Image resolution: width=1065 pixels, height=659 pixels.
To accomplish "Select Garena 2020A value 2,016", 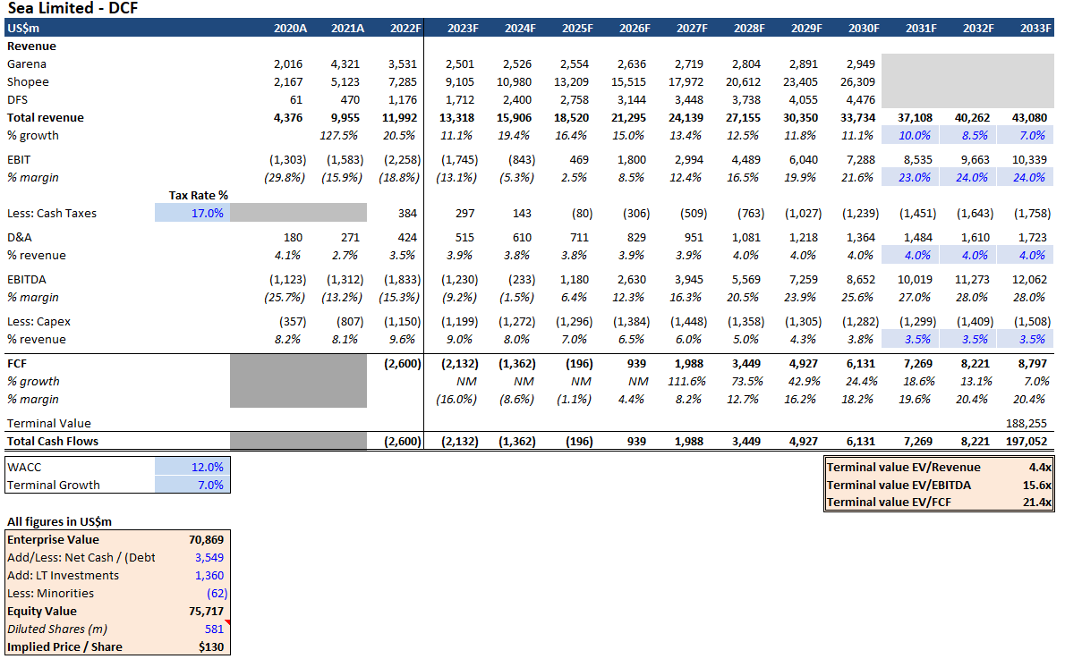I will point(288,63).
